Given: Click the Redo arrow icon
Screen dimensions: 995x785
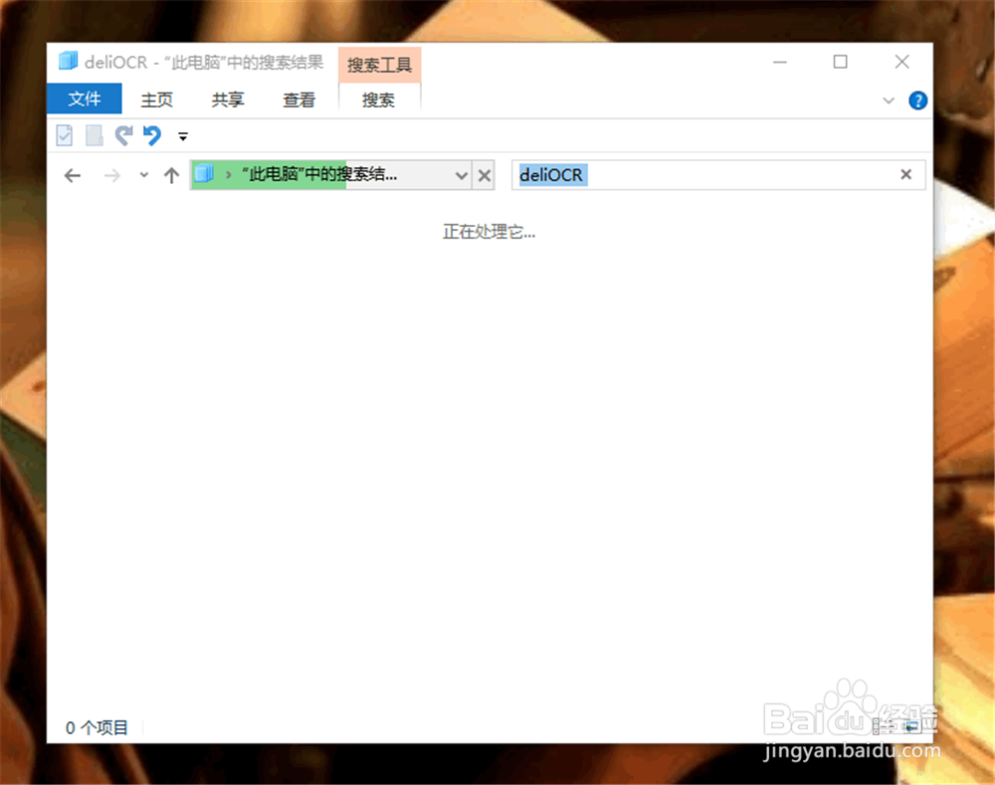Looking at the screenshot, I should (123, 135).
